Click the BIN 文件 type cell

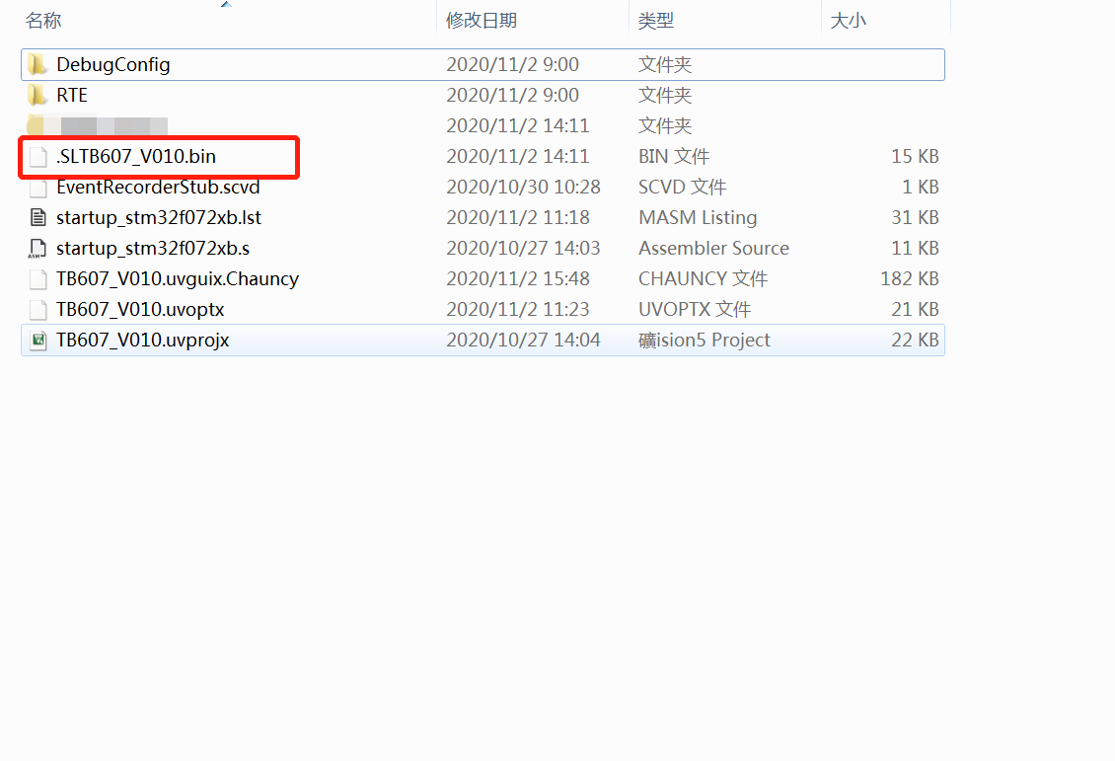pos(673,157)
